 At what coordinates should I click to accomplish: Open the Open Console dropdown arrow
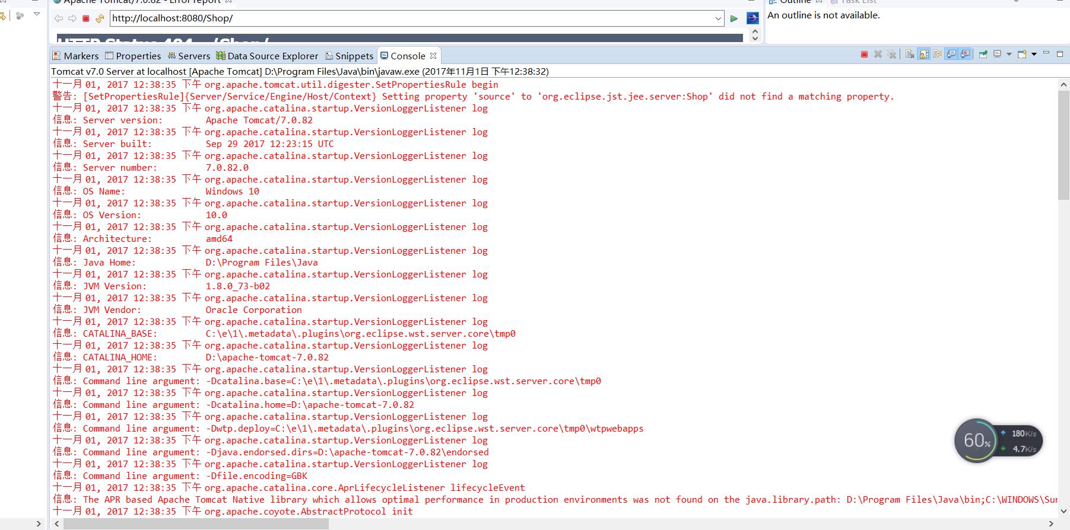[1034, 54]
